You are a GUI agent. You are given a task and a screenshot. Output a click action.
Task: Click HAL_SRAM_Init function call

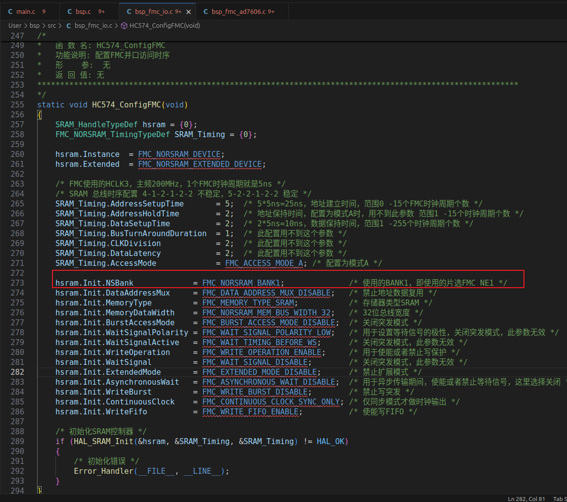coord(103,442)
